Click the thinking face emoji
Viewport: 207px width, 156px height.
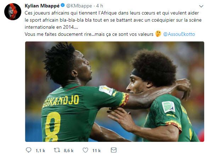pos(158,34)
